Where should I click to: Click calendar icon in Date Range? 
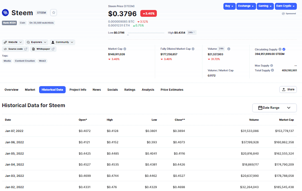click(260, 108)
